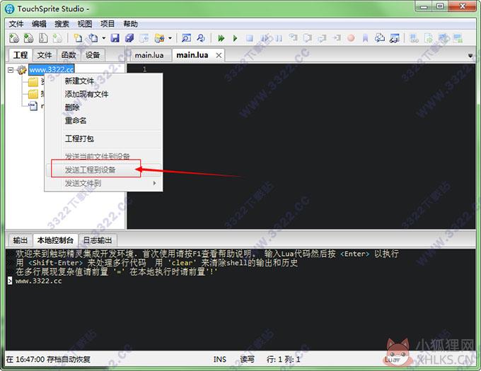Click the save all (stacked disks) icon
The height and width of the screenshot is (371, 481).
pyautogui.click(x=129, y=38)
